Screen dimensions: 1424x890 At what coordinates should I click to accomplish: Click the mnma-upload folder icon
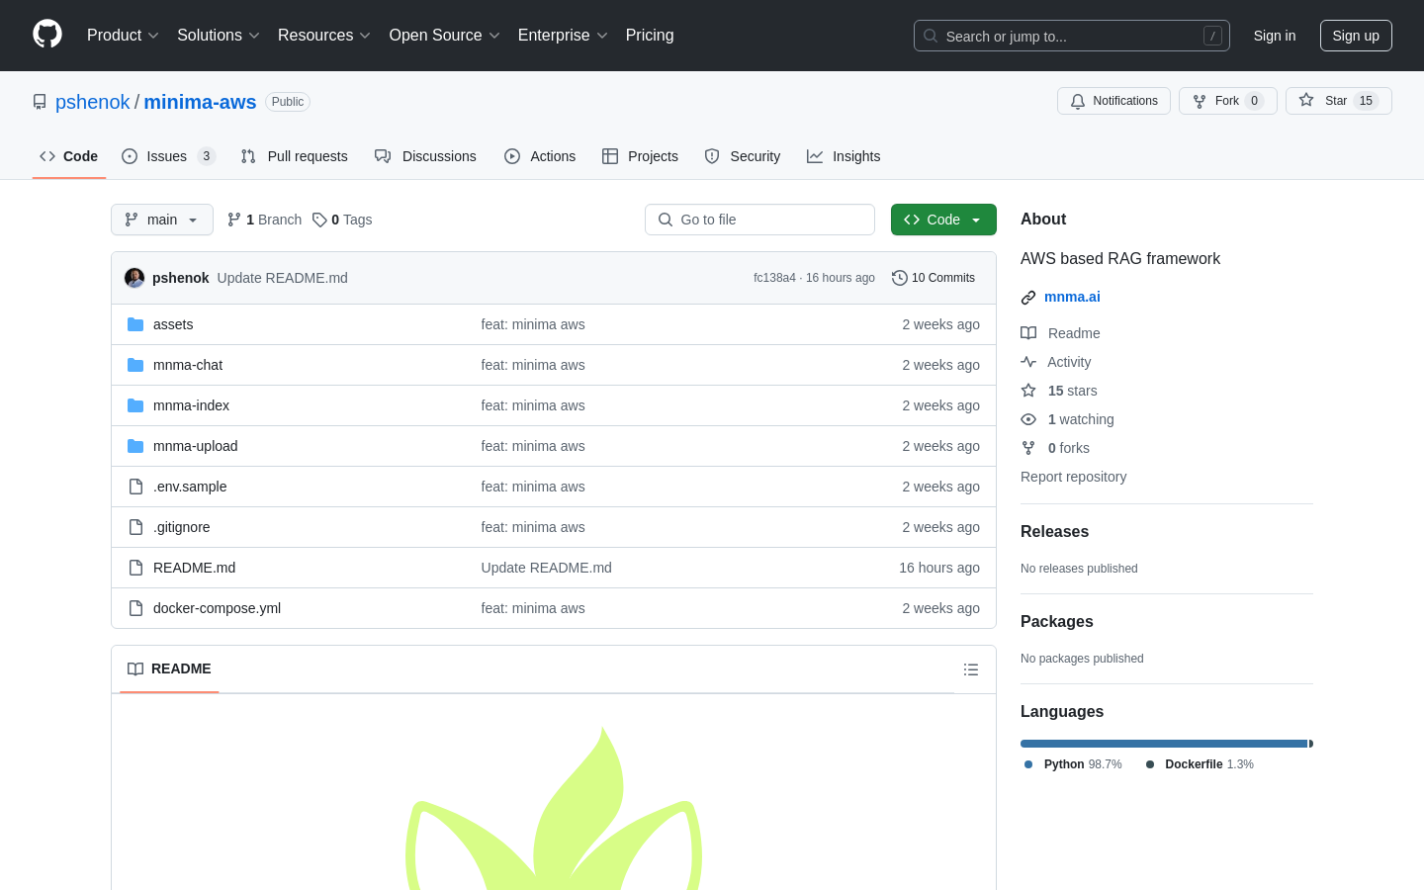pyautogui.click(x=135, y=446)
